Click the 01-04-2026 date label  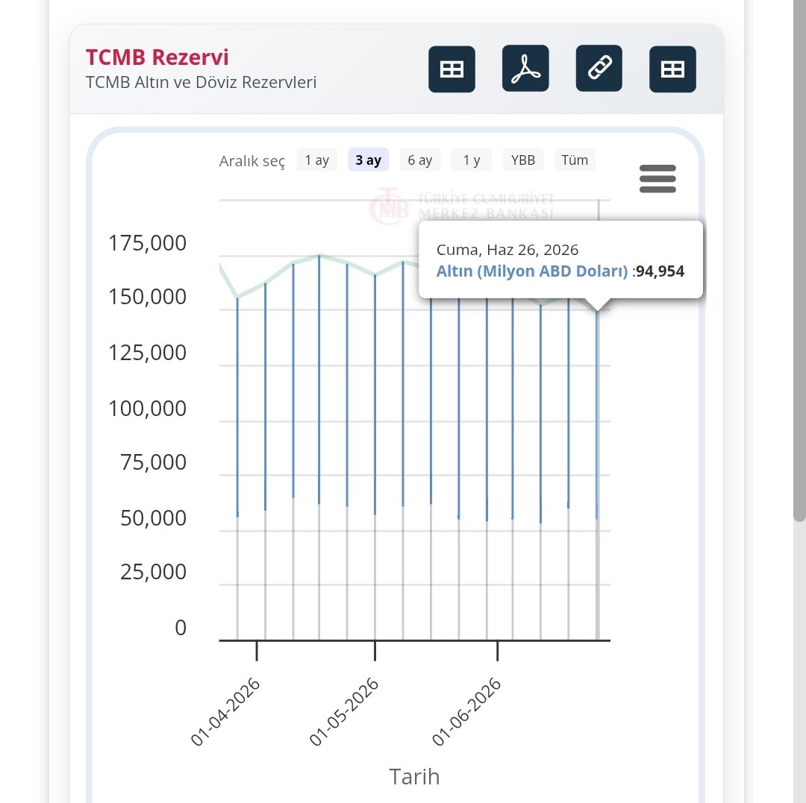pos(225,711)
